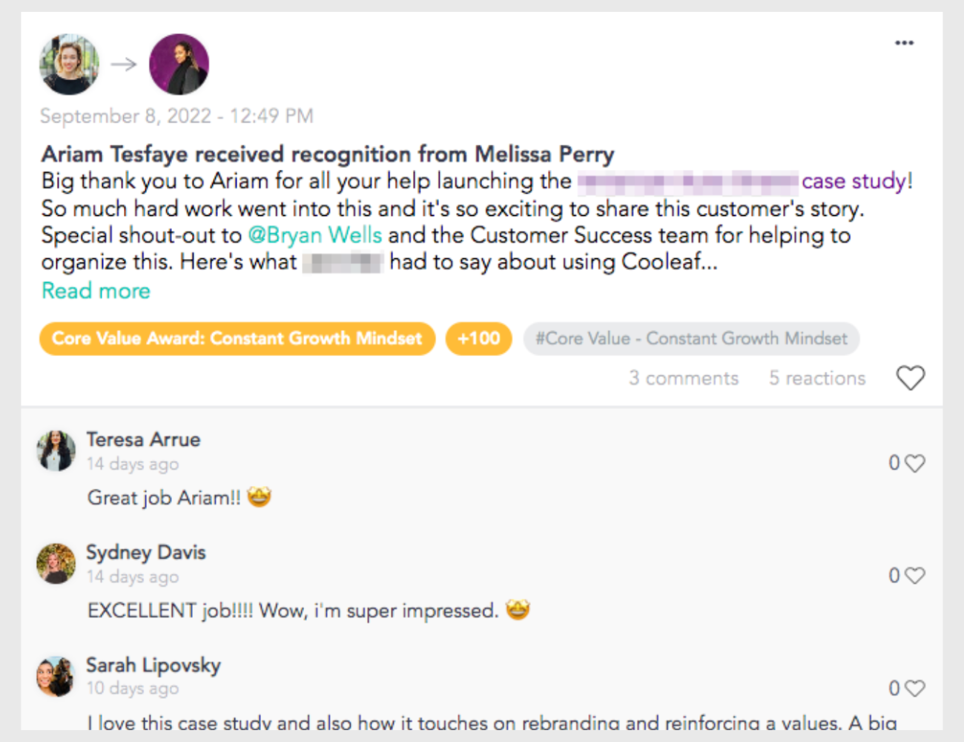Click the September 8 post timestamp
964x742 pixels.
(x=176, y=116)
